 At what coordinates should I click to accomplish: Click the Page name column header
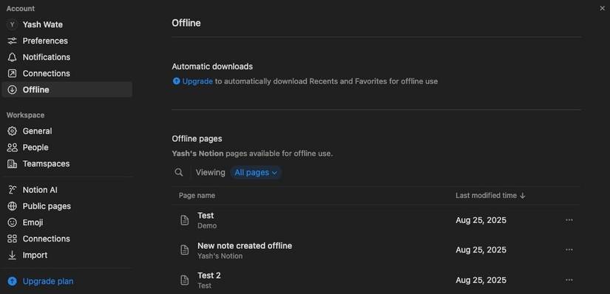click(x=197, y=196)
